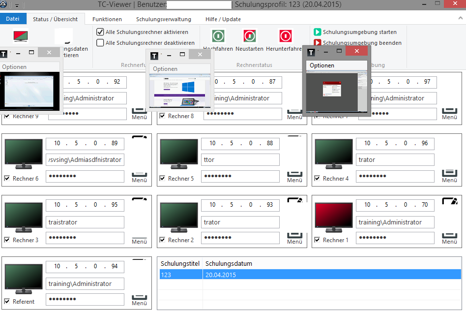The image size is (466, 315).
Task: Click the red Schulungsumgebung beenden icon
Action: (x=318, y=43)
